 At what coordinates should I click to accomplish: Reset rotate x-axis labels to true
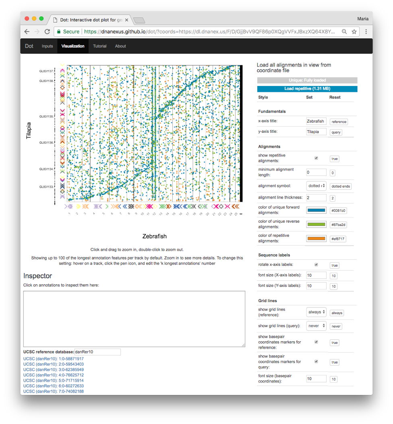[x=335, y=265]
